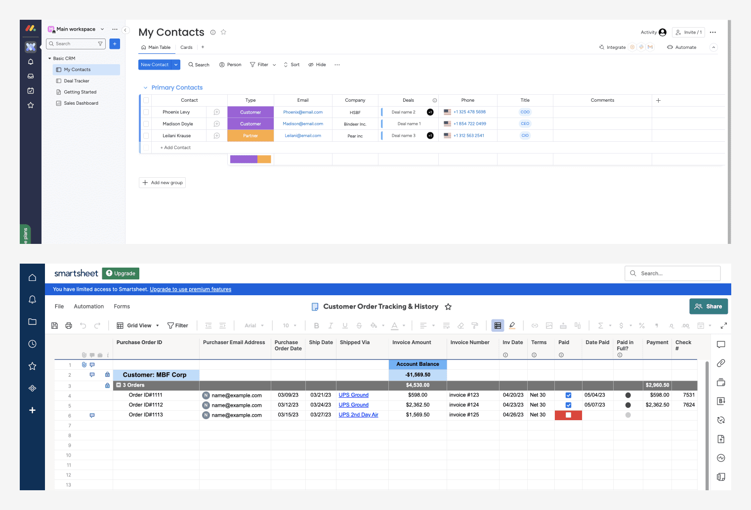The image size is (751, 510).
Task: Open the Arial font dropdown
Action: 254,326
